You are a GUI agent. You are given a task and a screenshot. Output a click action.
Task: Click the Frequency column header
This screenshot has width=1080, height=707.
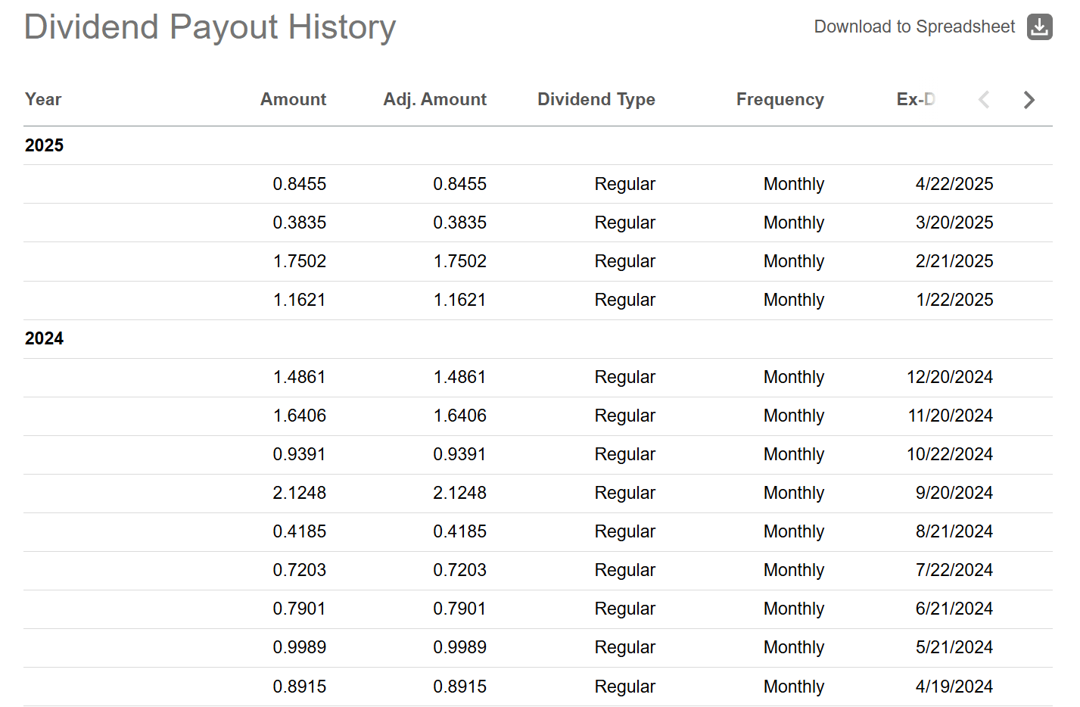pos(780,99)
